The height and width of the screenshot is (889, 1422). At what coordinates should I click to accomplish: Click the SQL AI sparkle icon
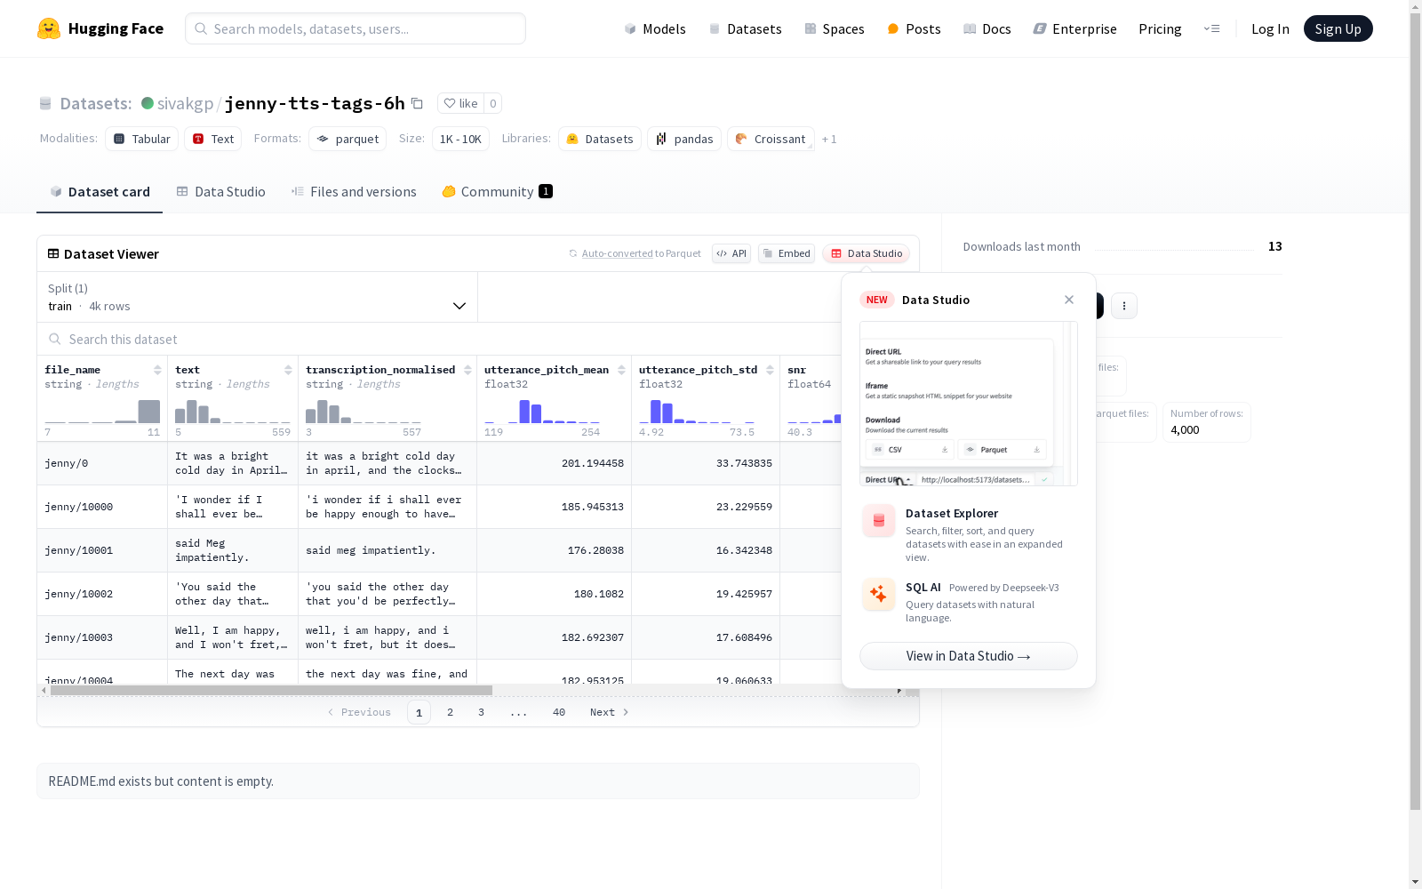coord(879,595)
